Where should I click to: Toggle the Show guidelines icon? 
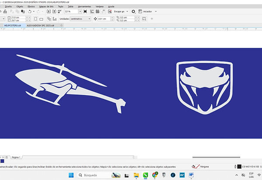[103, 11]
